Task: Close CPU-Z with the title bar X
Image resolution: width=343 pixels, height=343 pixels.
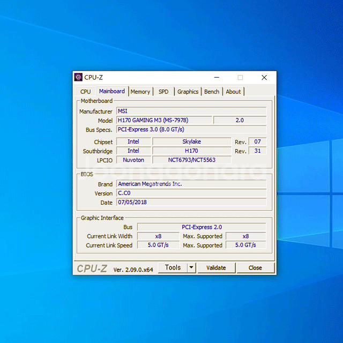Action: pyautogui.click(x=264, y=77)
